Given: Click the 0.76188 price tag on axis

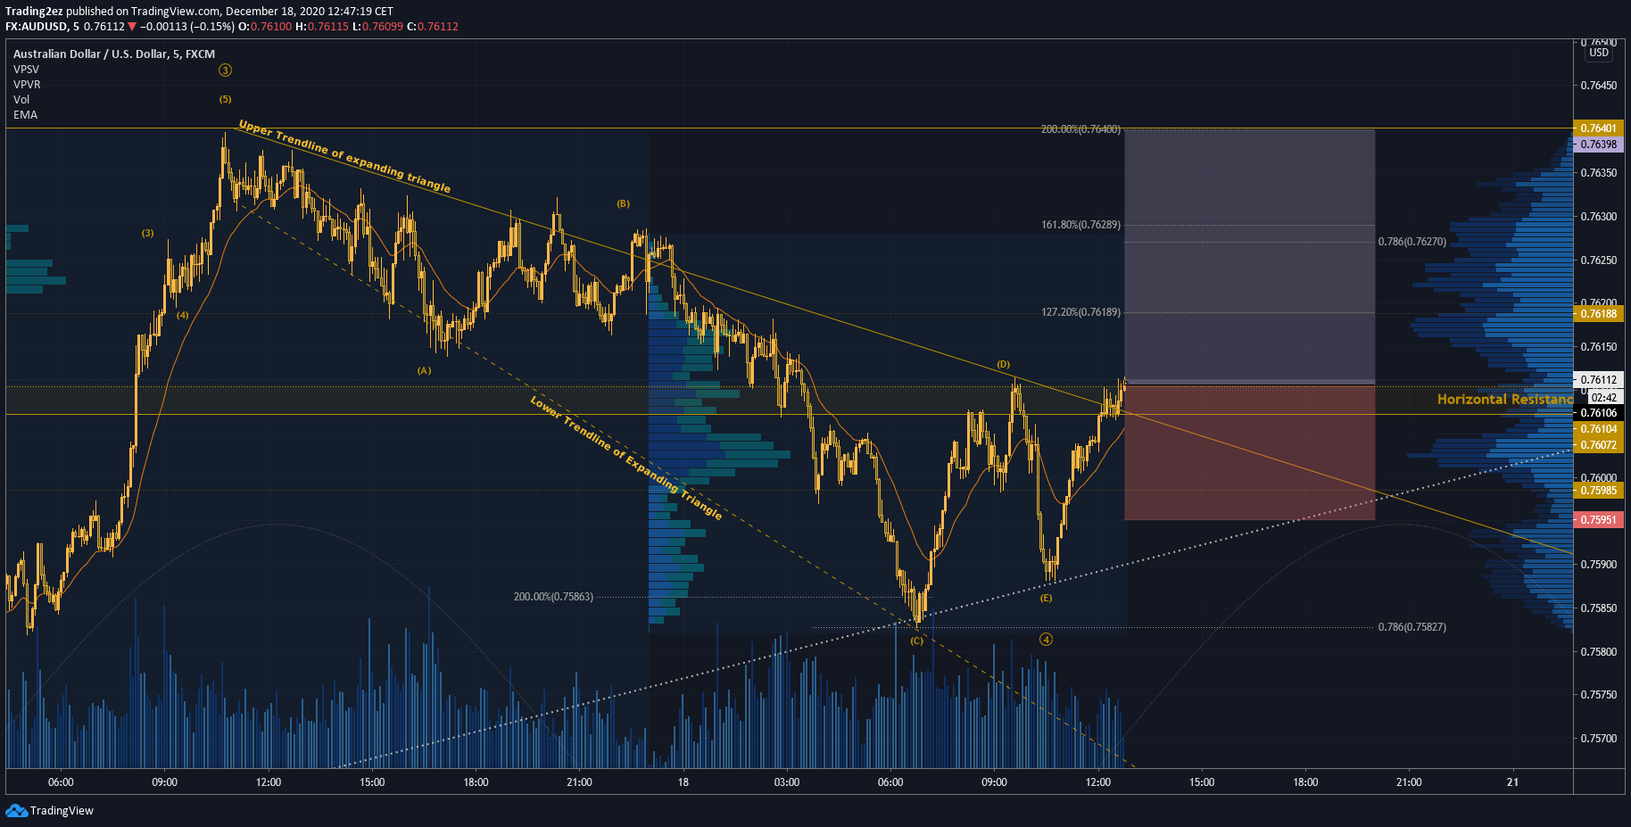Looking at the screenshot, I should [x=1598, y=314].
